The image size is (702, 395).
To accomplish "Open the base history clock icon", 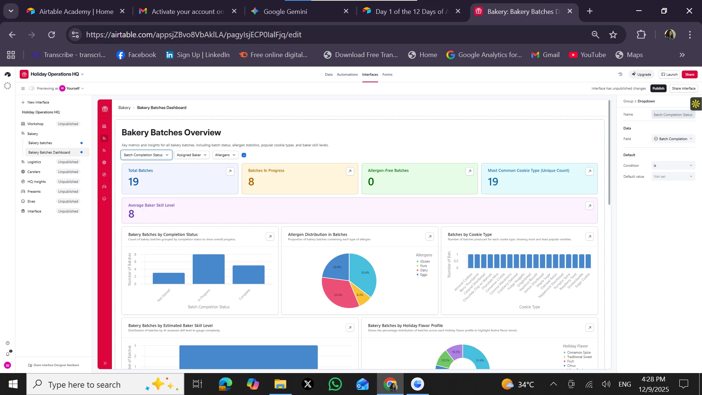I will [620, 74].
